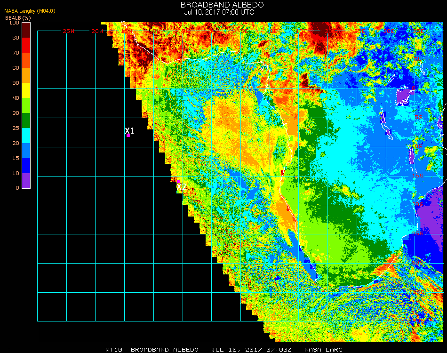The height and width of the screenshot is (353, 447).
Task: Click the legend value '80'
Action: coord(16,38)
